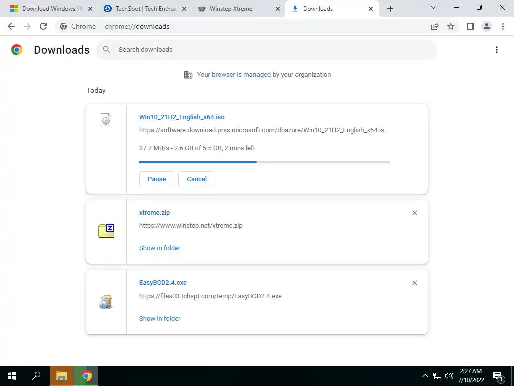Click the share page icon in address bar
This screenshot has width=514, height=386.
pos(435,26)
